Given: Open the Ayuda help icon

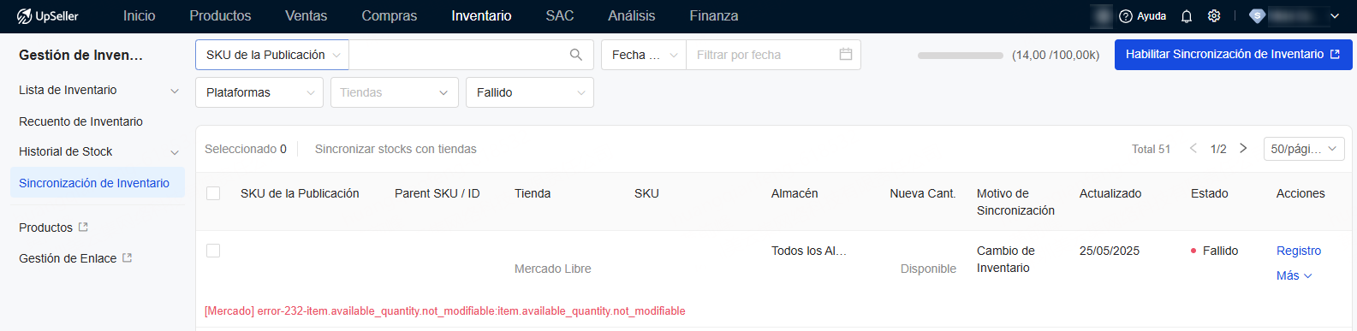Looking at the screenshot, I should click(x=1126, y=16).
